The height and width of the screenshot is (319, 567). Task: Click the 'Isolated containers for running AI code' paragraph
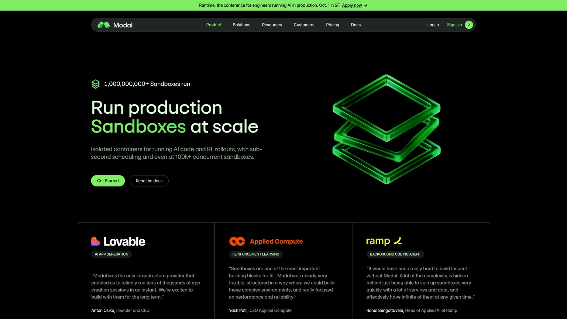click(x=176, y=153)
